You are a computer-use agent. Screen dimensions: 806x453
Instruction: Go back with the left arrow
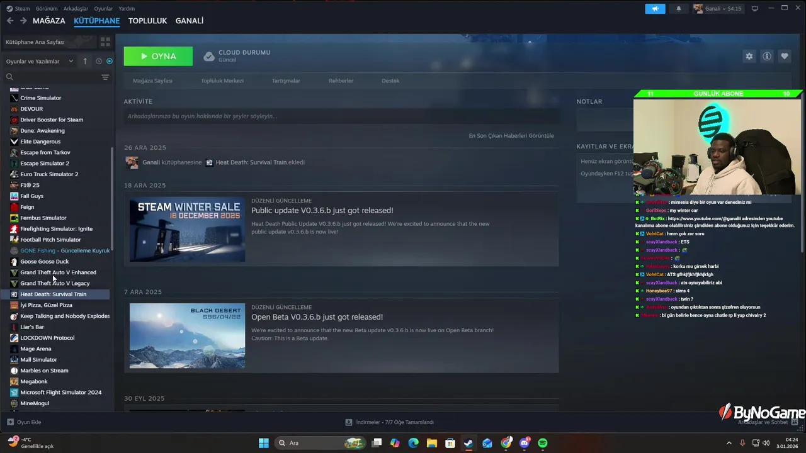(x=10, y=21)
